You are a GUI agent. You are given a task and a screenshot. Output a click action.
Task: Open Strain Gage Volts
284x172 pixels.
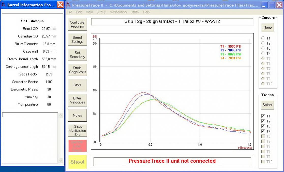[x=77, y=70]
